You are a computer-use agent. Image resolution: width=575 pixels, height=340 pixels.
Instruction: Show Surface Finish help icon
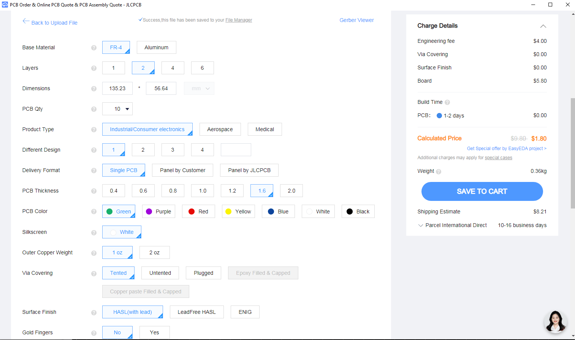click(94, 312)
